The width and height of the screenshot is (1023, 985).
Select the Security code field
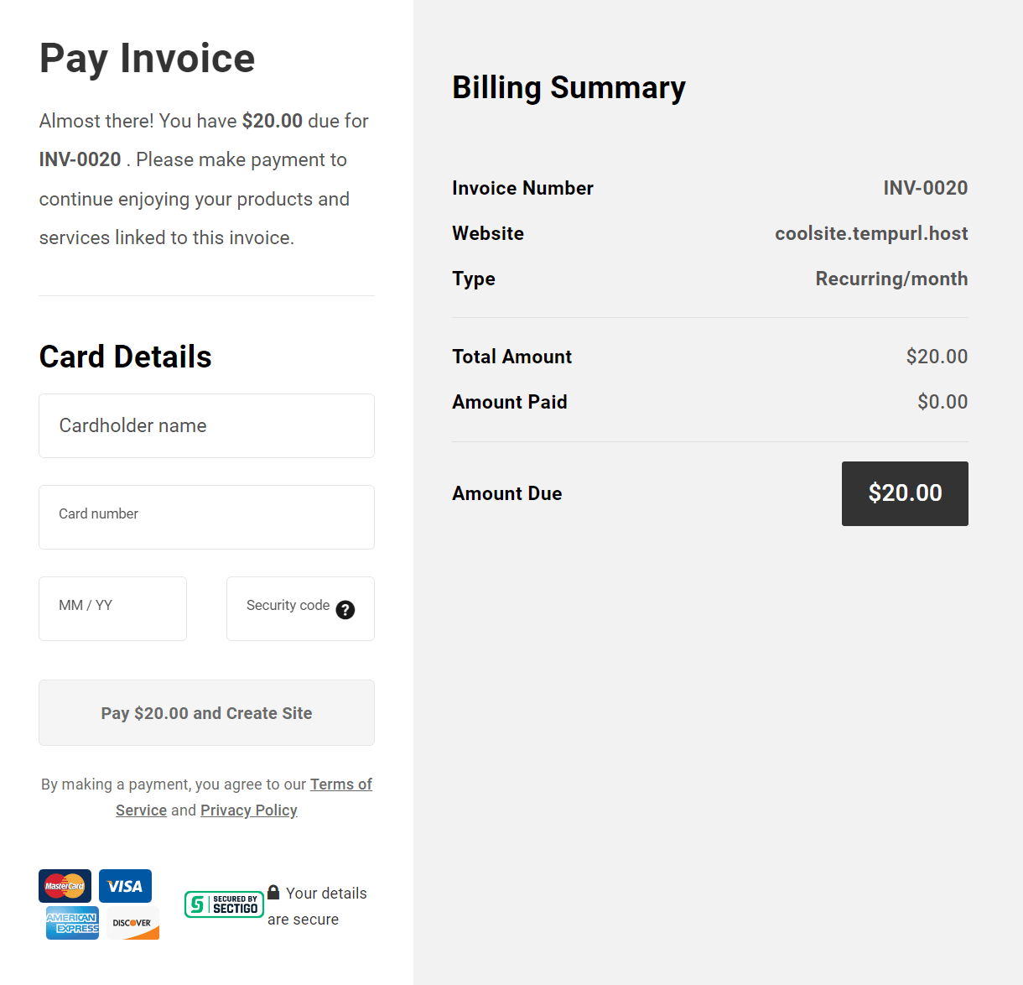(300, 608)
